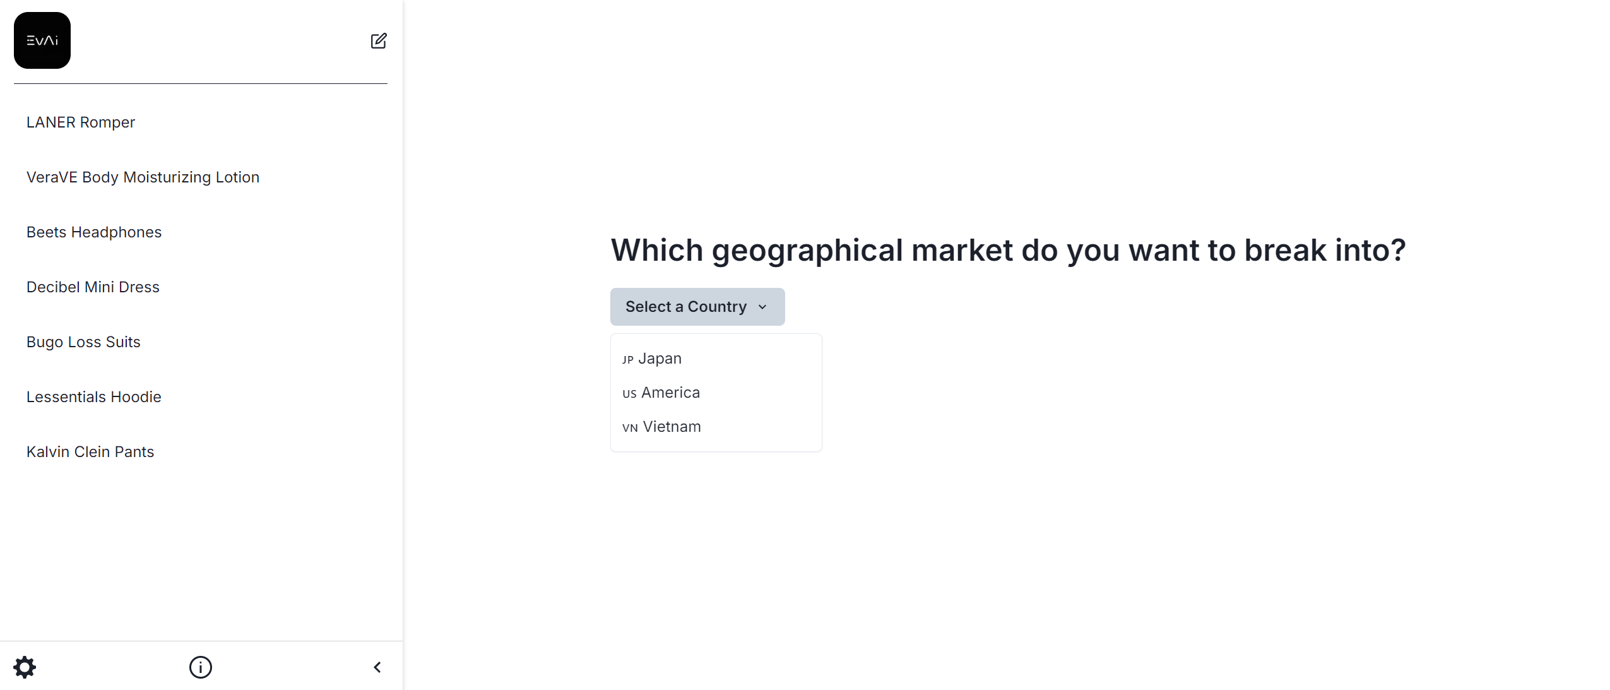The image size is (1610, 690).
Task: Click the EvAi logo icon
Action: coord(42,40)
